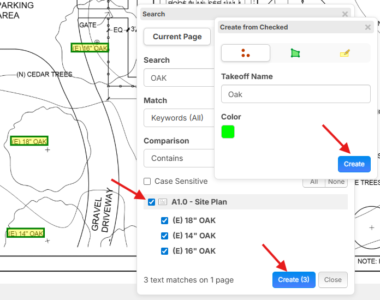Click the blue Create button in dialog
380x300 pixels.
[x=354, y=164]
